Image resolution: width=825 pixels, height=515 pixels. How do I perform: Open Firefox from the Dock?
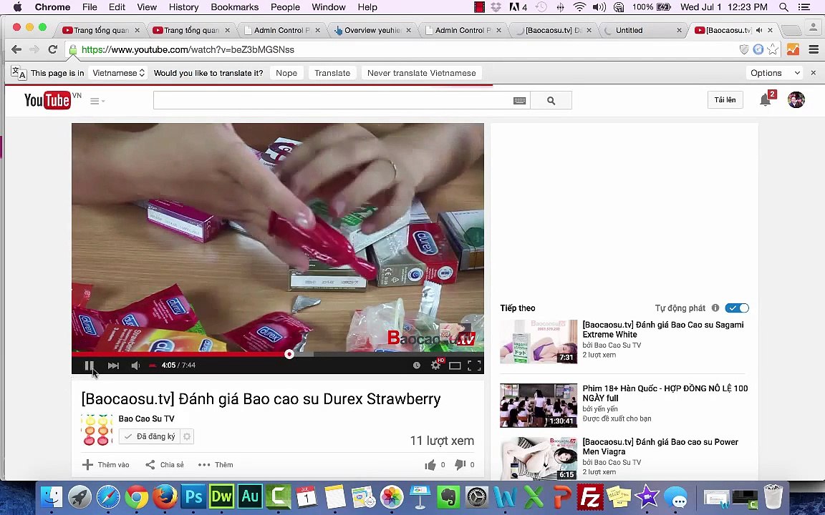click(165, 496)
